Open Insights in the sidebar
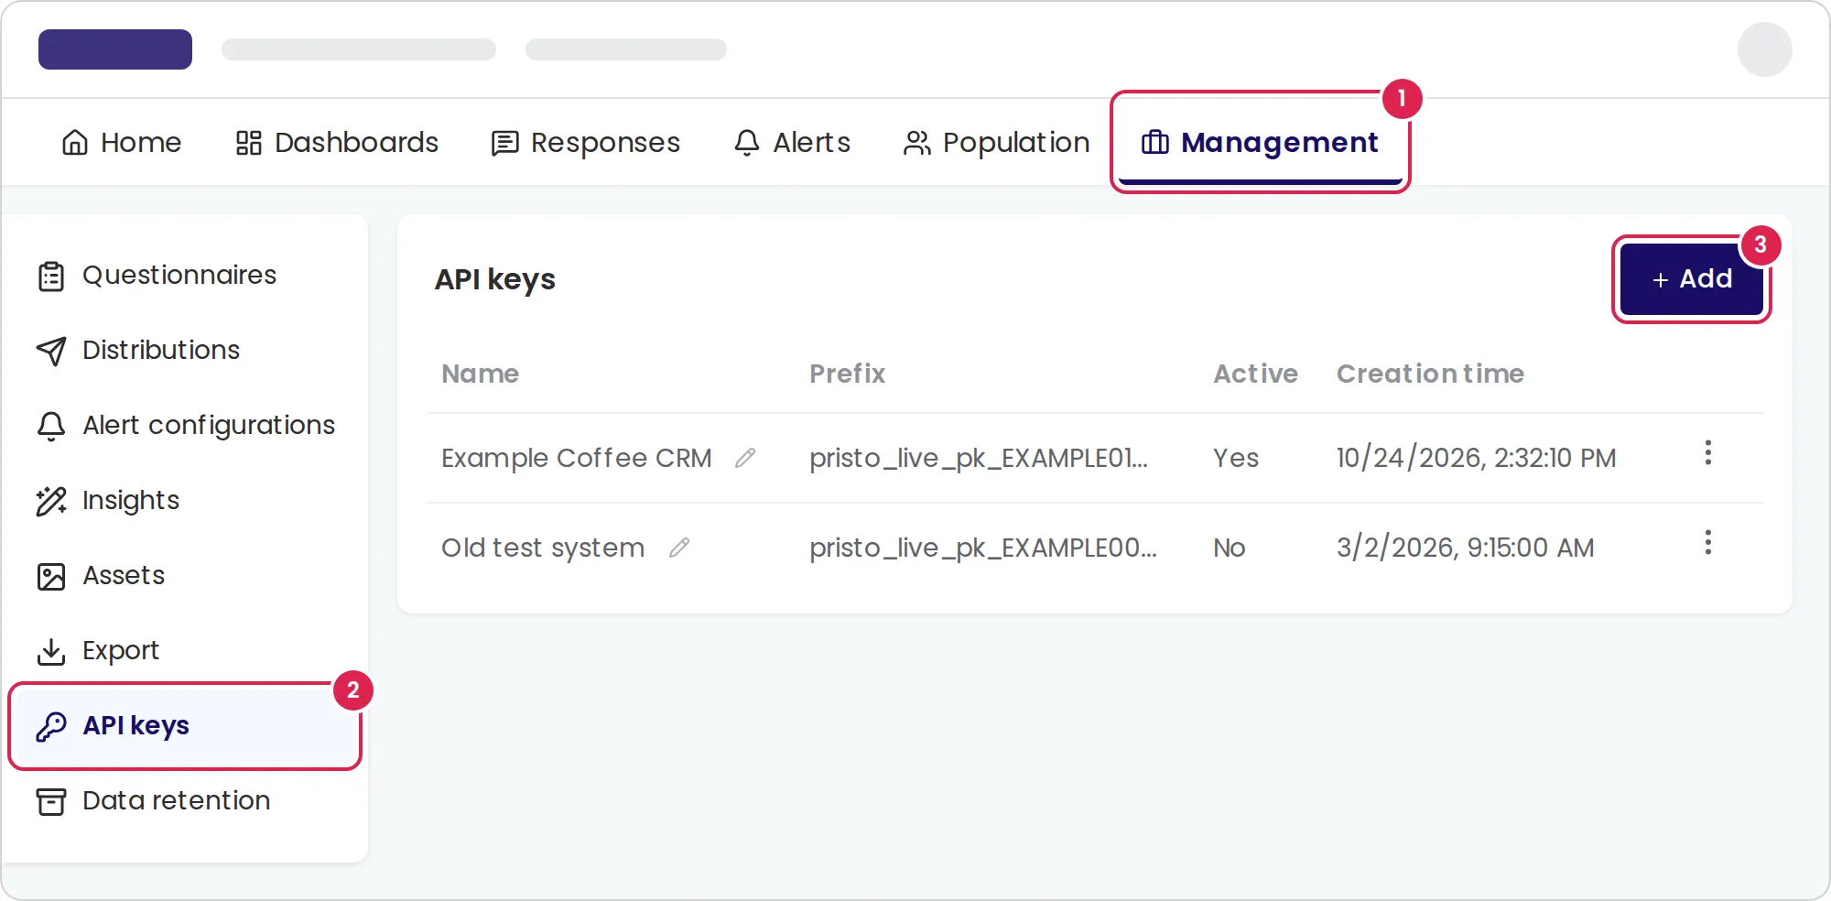1831x901 pixels. click(185, 501)
